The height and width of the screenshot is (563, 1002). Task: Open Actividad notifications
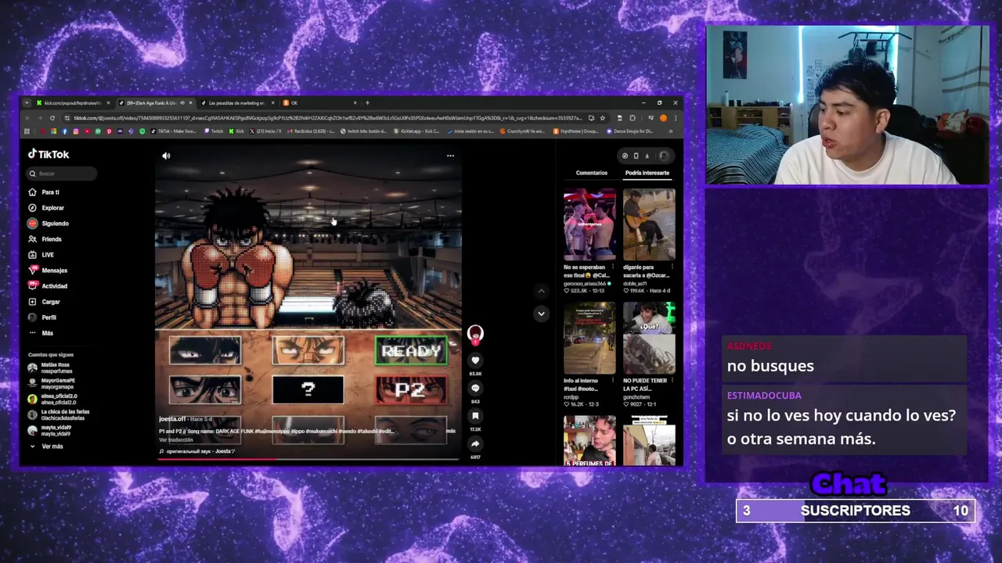(x=49, y=285)
